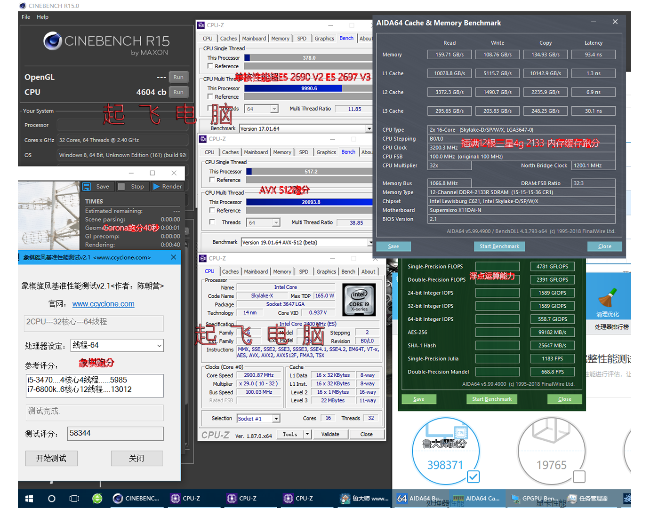650x508 pixels.
Task: Toggle Single Thread Reference in AVX-512 CPU-Z window
Action: 212,180
